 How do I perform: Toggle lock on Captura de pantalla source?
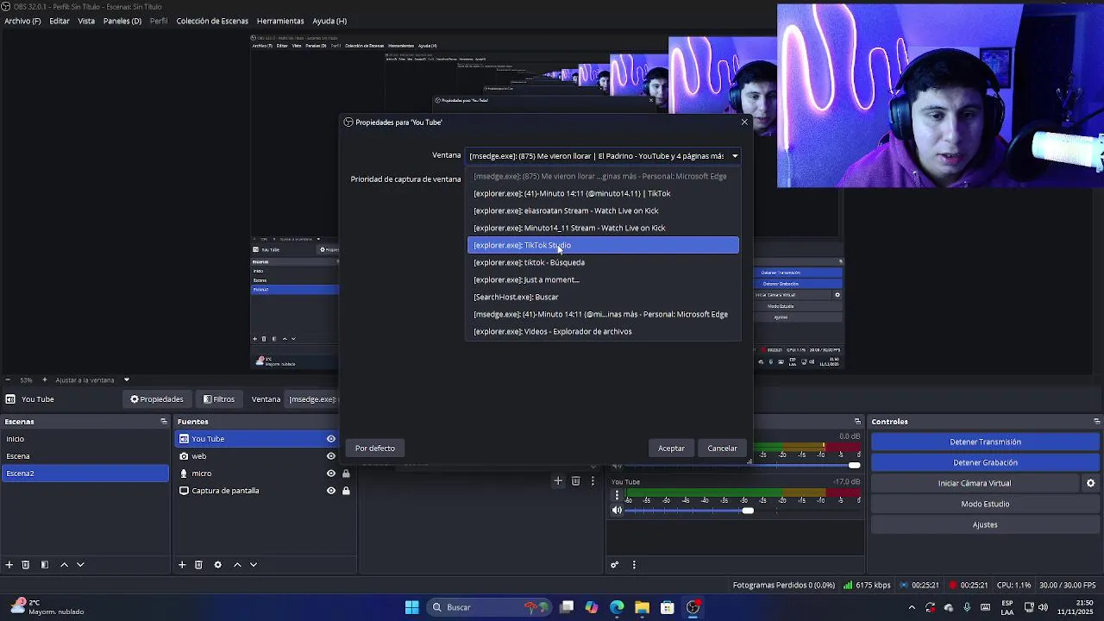pos(346,491)
